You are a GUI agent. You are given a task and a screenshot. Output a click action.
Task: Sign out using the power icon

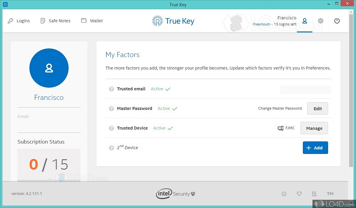337,21
